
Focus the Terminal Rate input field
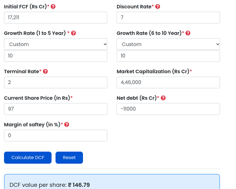coord(56,82)
